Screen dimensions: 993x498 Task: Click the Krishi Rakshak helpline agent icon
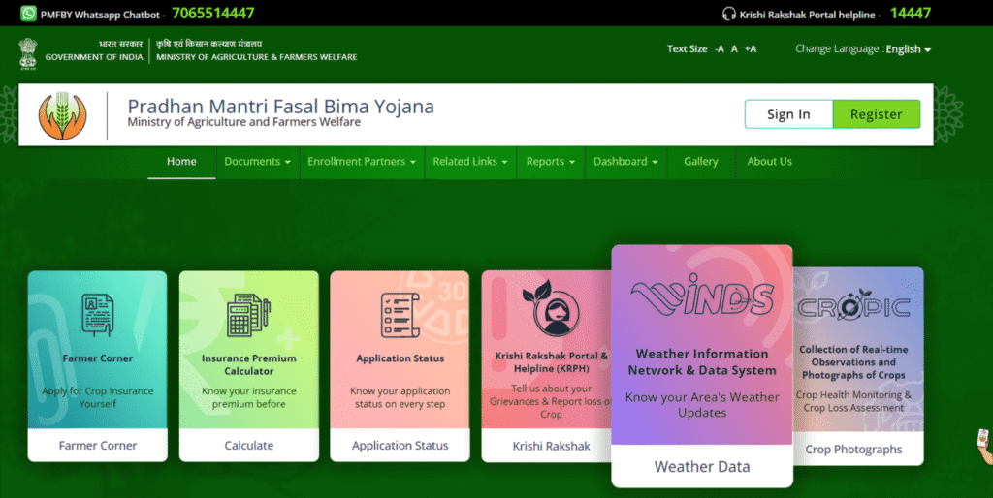[550, 308]
